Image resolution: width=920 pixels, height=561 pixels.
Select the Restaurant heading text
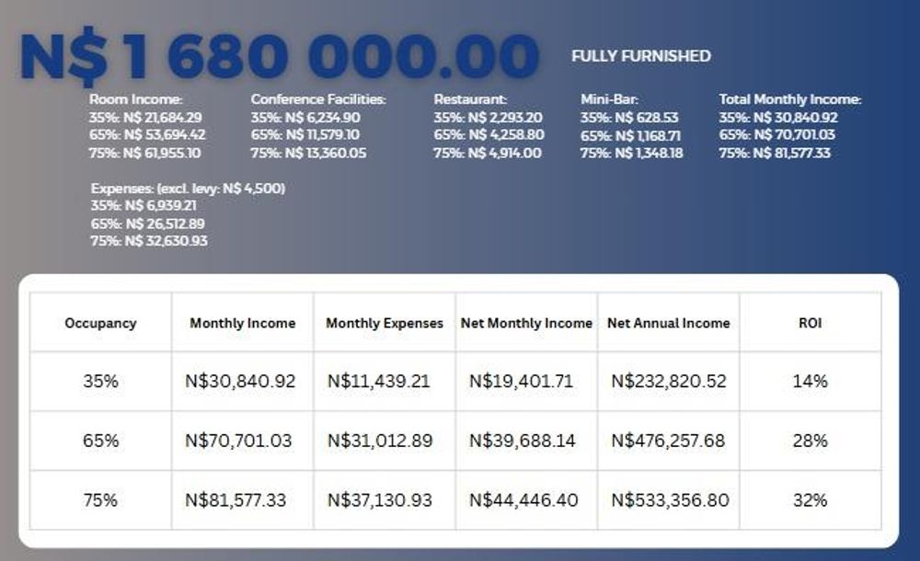coord(470,99)
